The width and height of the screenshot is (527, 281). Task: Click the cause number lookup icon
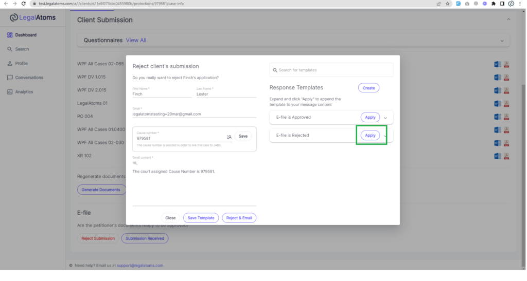(x=229, y=137)
